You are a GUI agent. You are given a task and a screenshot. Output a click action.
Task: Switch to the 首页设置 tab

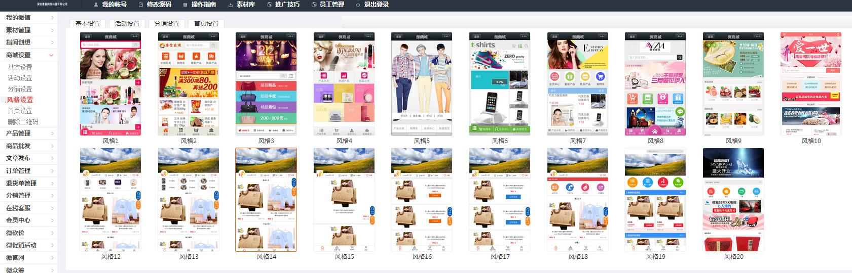(x=206, y=24)
